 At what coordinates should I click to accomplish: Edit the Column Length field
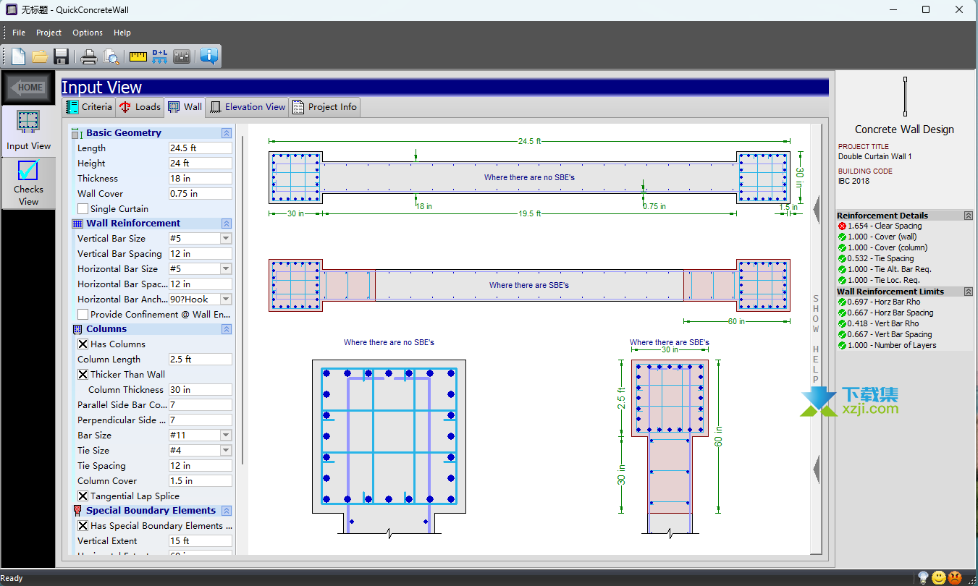200,360
